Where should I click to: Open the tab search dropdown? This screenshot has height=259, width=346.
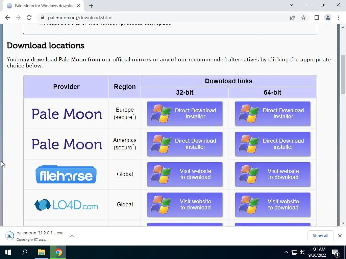[x=292, y=5]
